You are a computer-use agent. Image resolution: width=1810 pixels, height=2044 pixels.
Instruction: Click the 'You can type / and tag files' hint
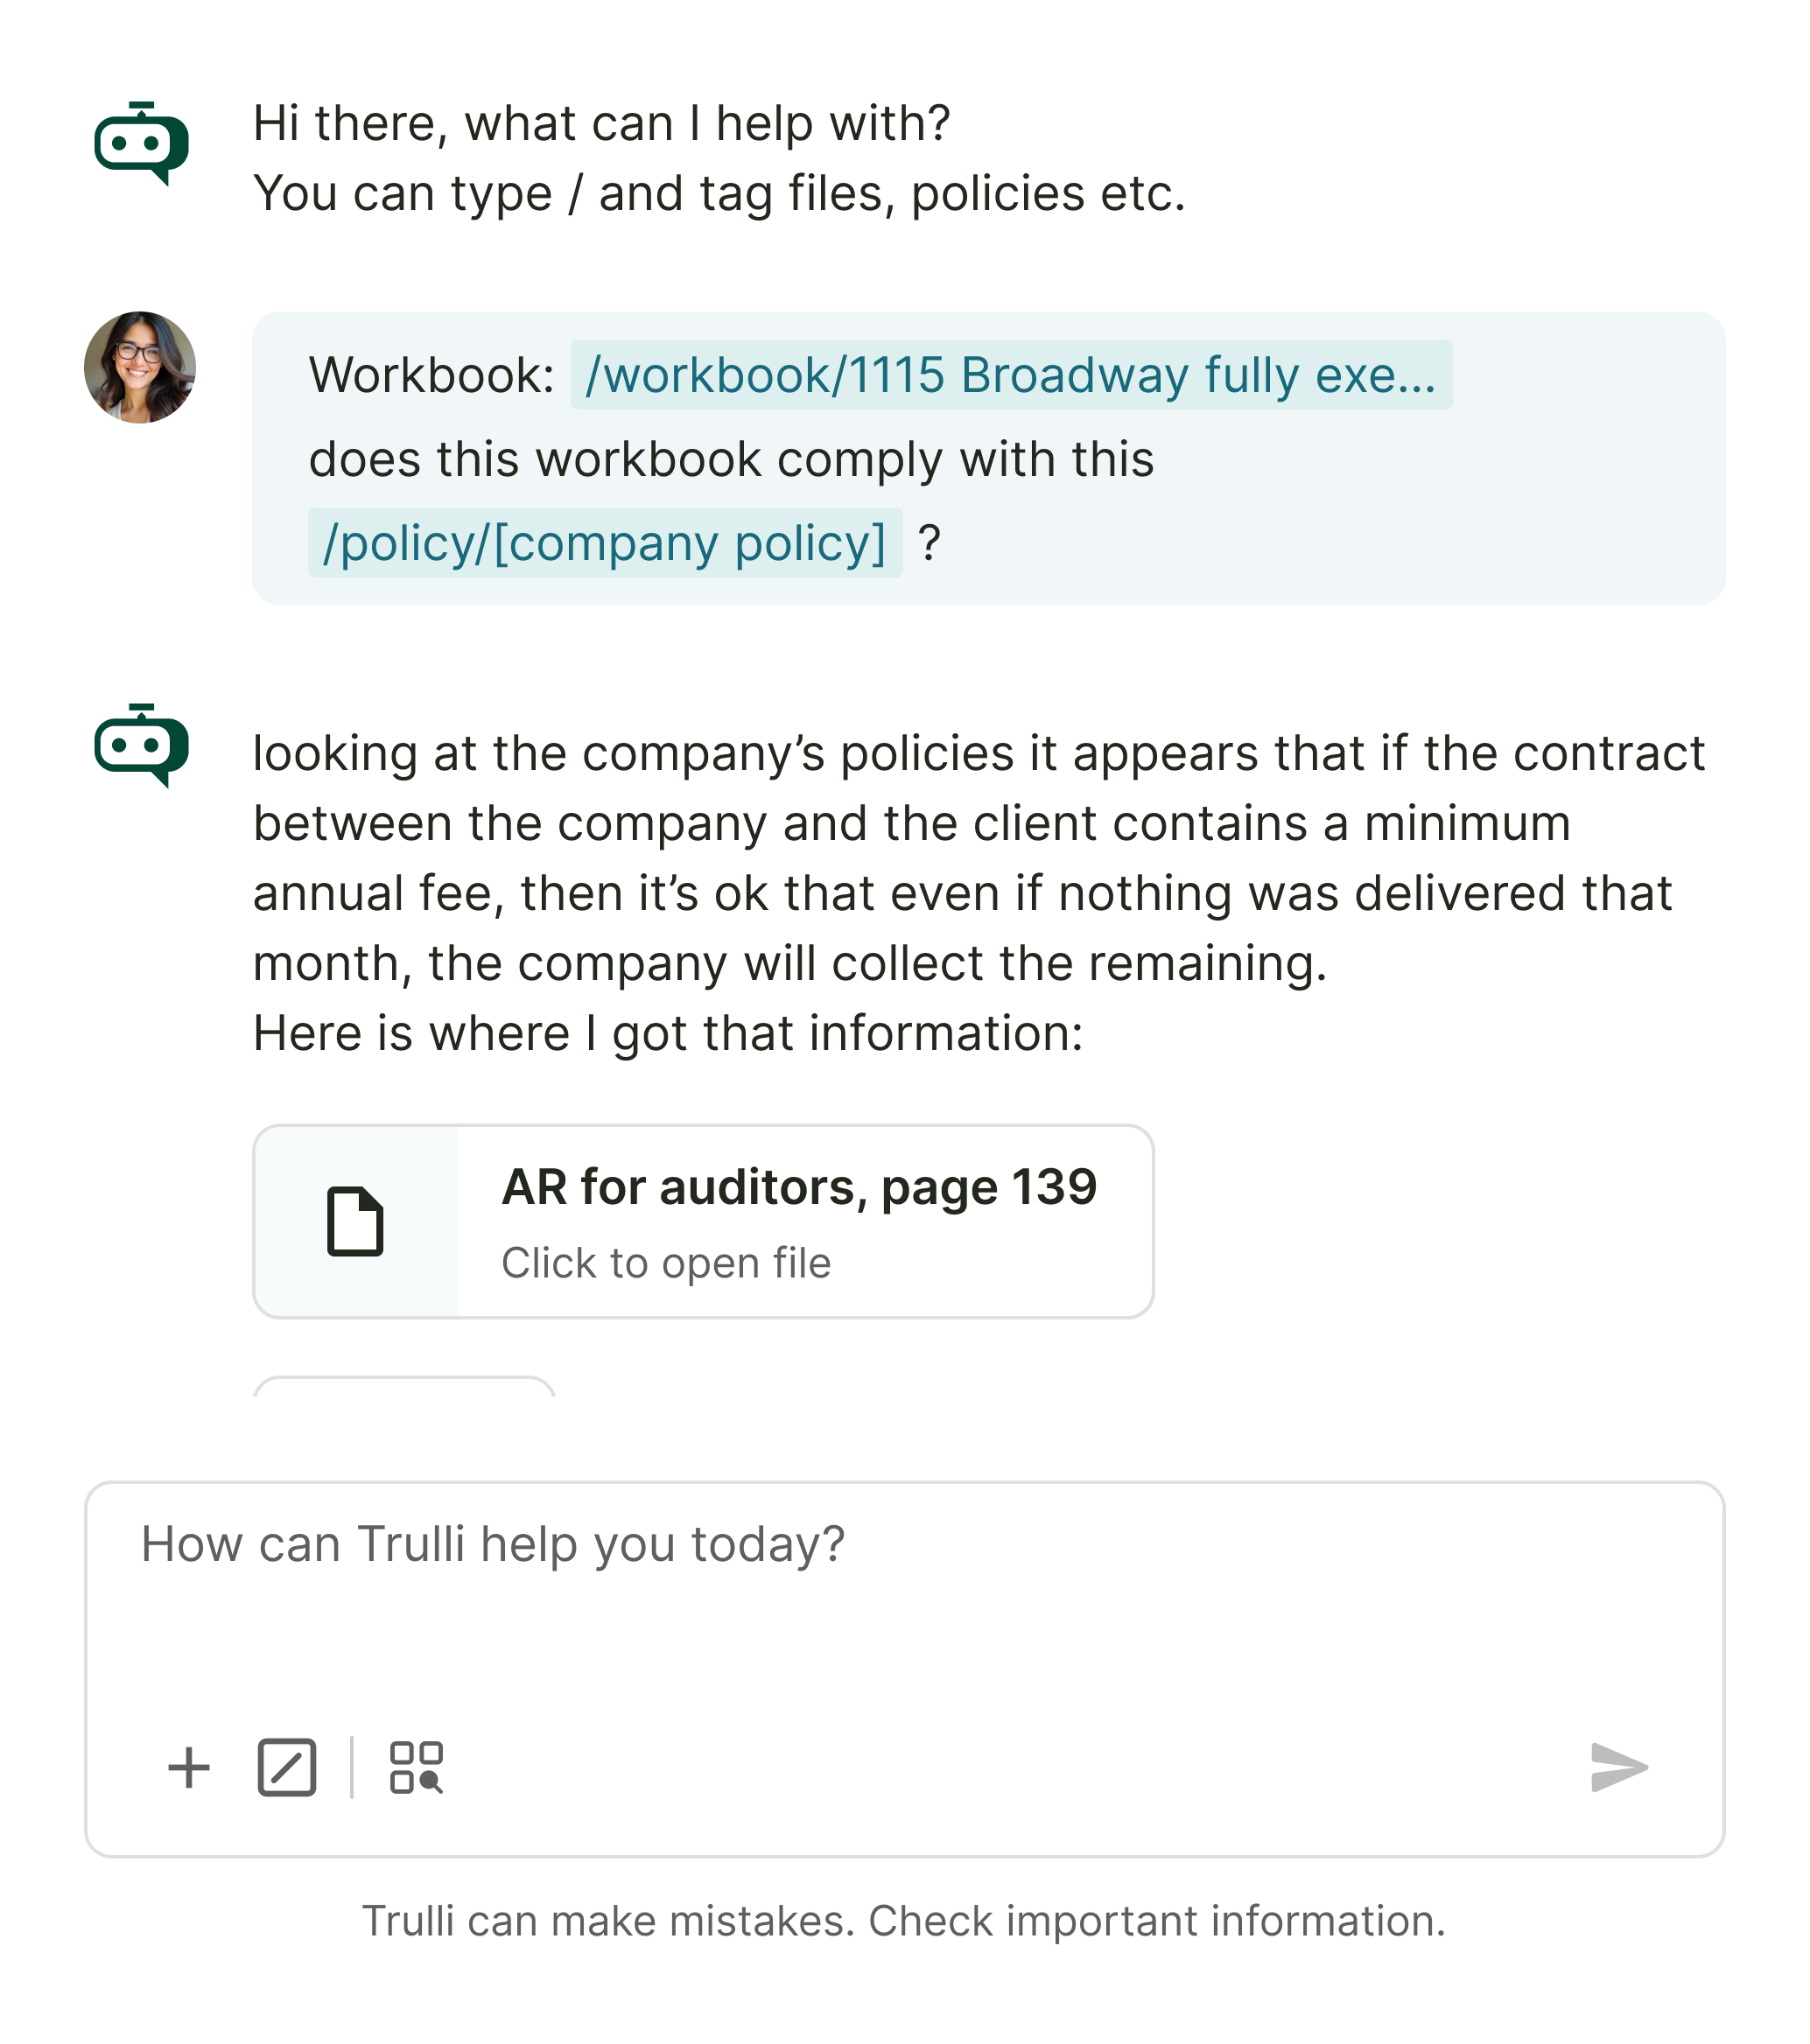(719, 194)
